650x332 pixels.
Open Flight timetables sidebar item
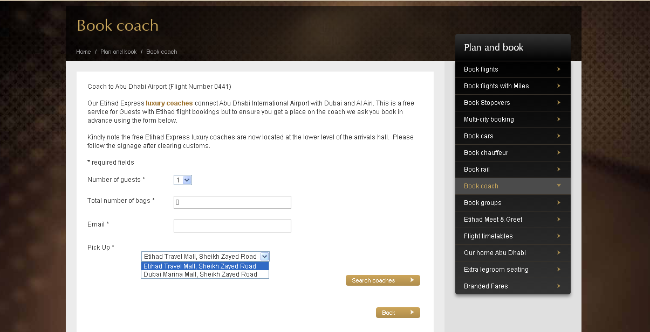pos(512,236)
